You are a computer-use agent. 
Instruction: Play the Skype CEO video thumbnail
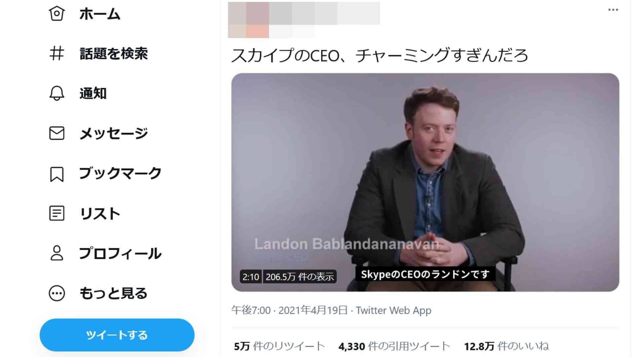pyautogui.click(x=425, y=182)
